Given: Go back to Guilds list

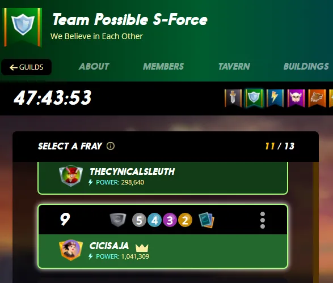Looking at the screenshot, I should 26,67.
